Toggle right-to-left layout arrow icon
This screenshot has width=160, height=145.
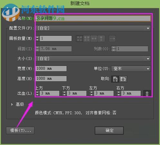112,38
